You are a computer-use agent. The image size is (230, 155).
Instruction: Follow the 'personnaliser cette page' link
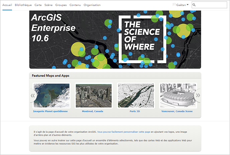click(x=124, y=132)
